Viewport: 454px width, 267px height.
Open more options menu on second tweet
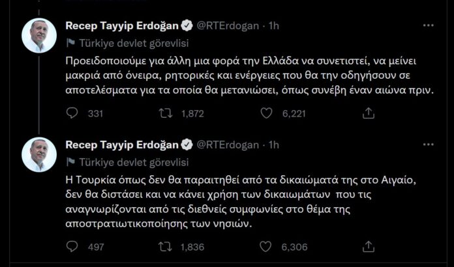428,145
